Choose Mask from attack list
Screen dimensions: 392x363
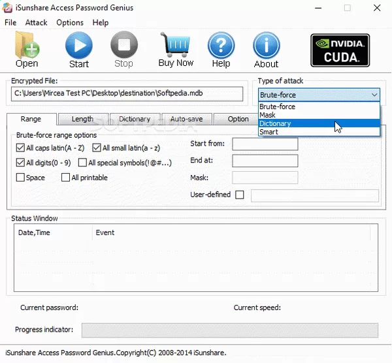[x=319, y=115]
